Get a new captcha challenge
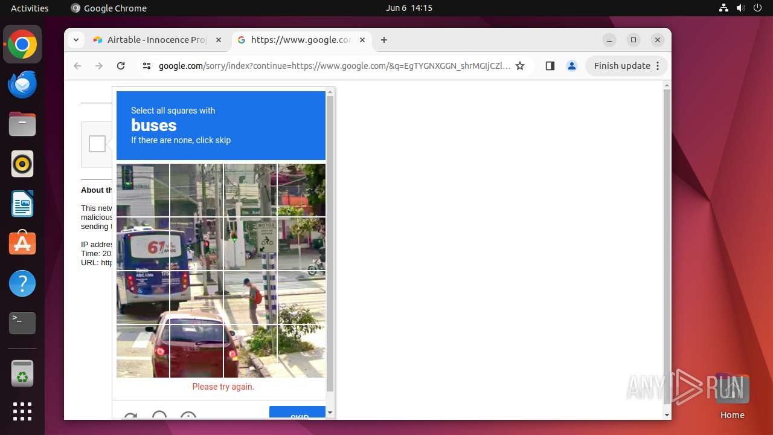 pyautogui.click(x=130, y=416)
